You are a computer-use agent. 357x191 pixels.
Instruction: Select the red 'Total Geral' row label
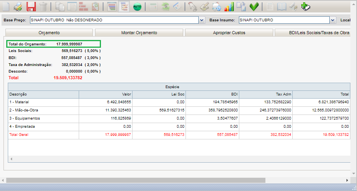[x=19, y=135]
